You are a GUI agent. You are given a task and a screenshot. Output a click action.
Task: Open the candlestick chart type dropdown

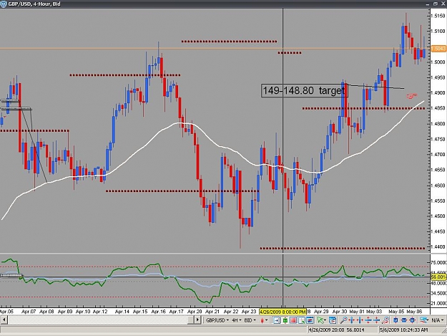tap(264, 320)
